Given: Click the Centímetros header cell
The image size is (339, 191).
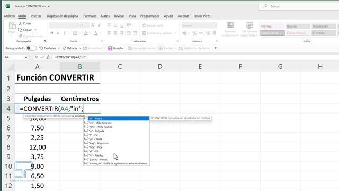Looking at the screenshot, I should point(80,99).
